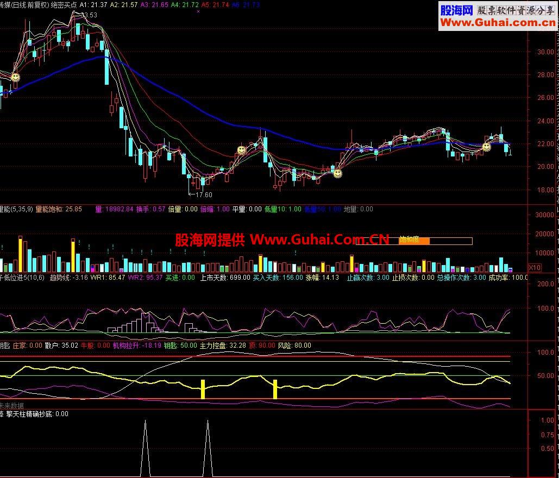Click the 换手: 0.57 turnover value

[x=151, y=209]
